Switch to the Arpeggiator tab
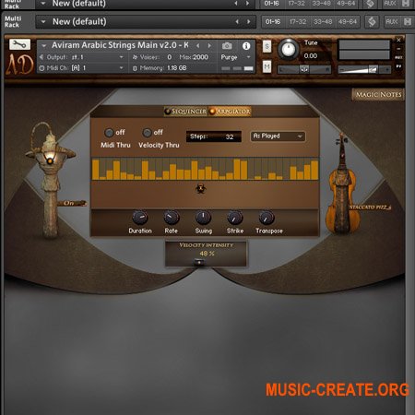Viewport: 415px width, 415px height. (x=230, y=112)
